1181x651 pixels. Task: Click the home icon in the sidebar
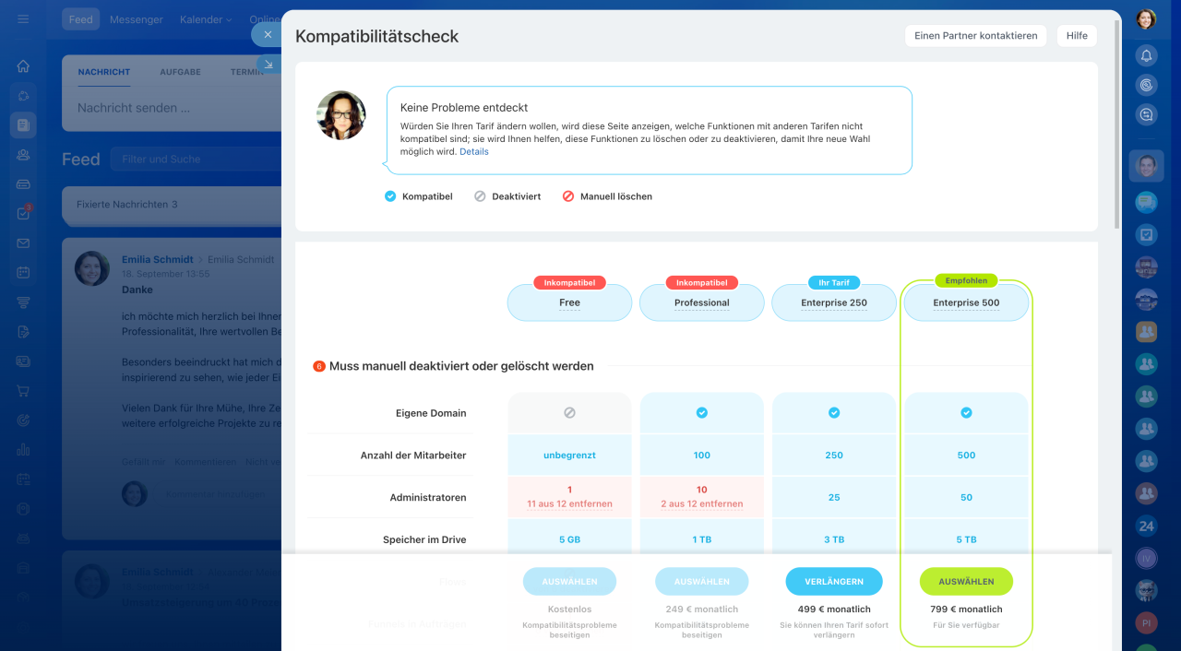23,66
